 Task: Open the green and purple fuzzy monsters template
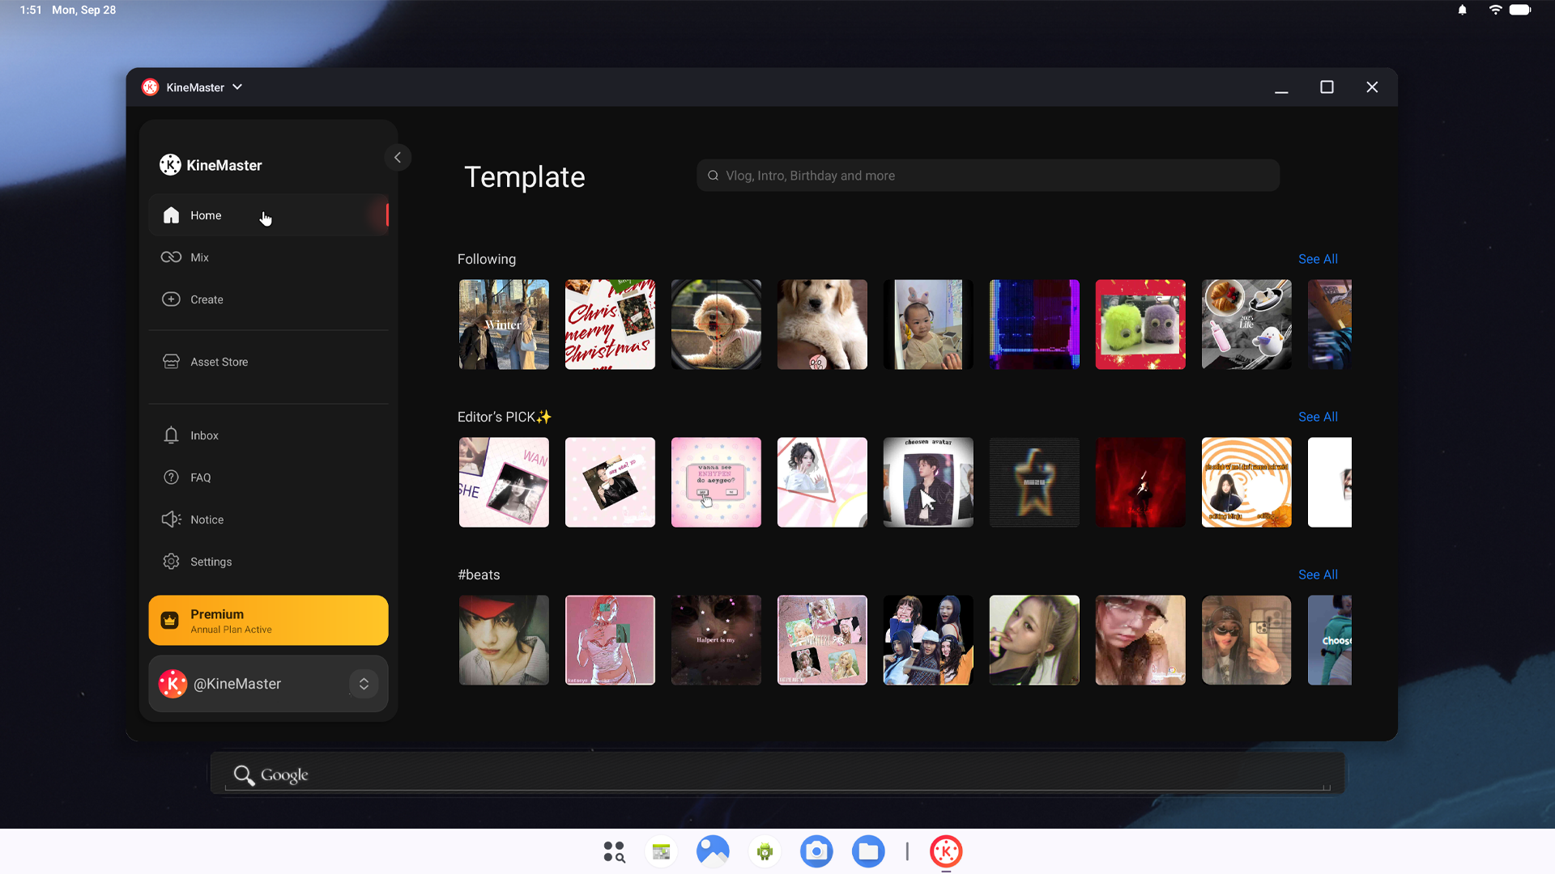(1140, 325)
